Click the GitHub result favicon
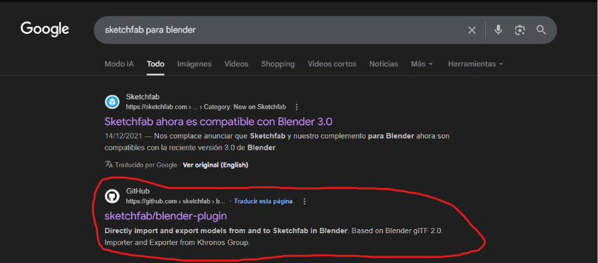This screenshot has height=263, width=598. [112, 196]
